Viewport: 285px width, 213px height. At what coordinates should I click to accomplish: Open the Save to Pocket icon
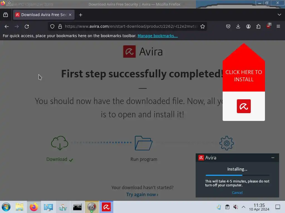[x=228, y=26]
